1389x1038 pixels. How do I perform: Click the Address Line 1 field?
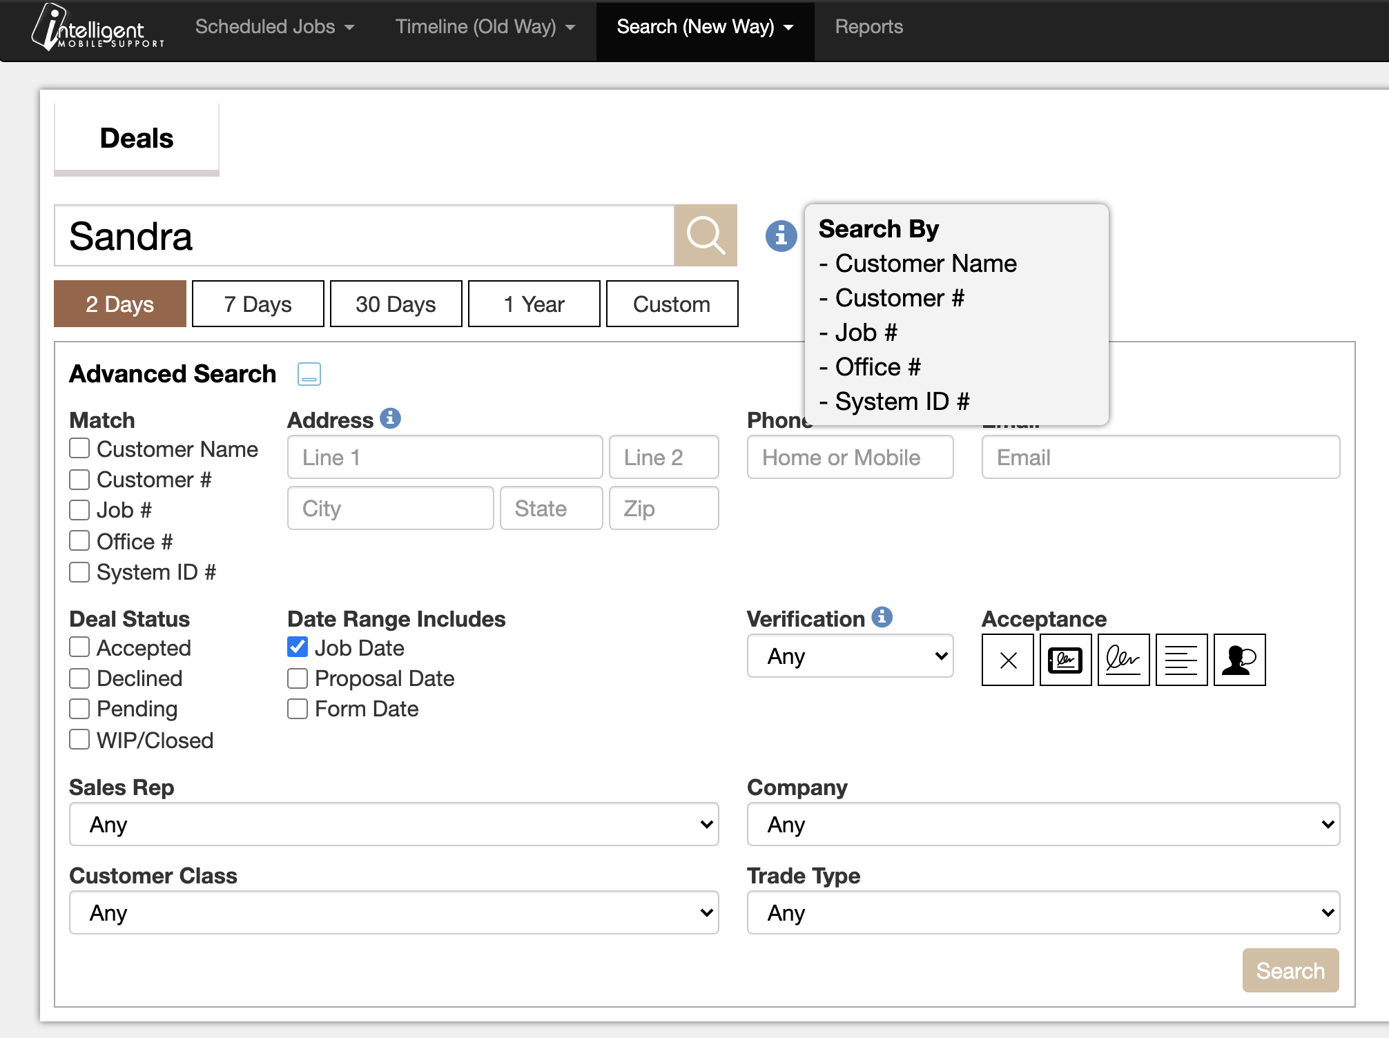coord(445,457)
